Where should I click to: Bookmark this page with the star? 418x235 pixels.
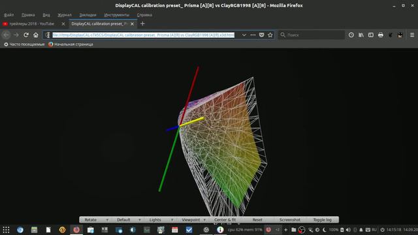point(270,35)
